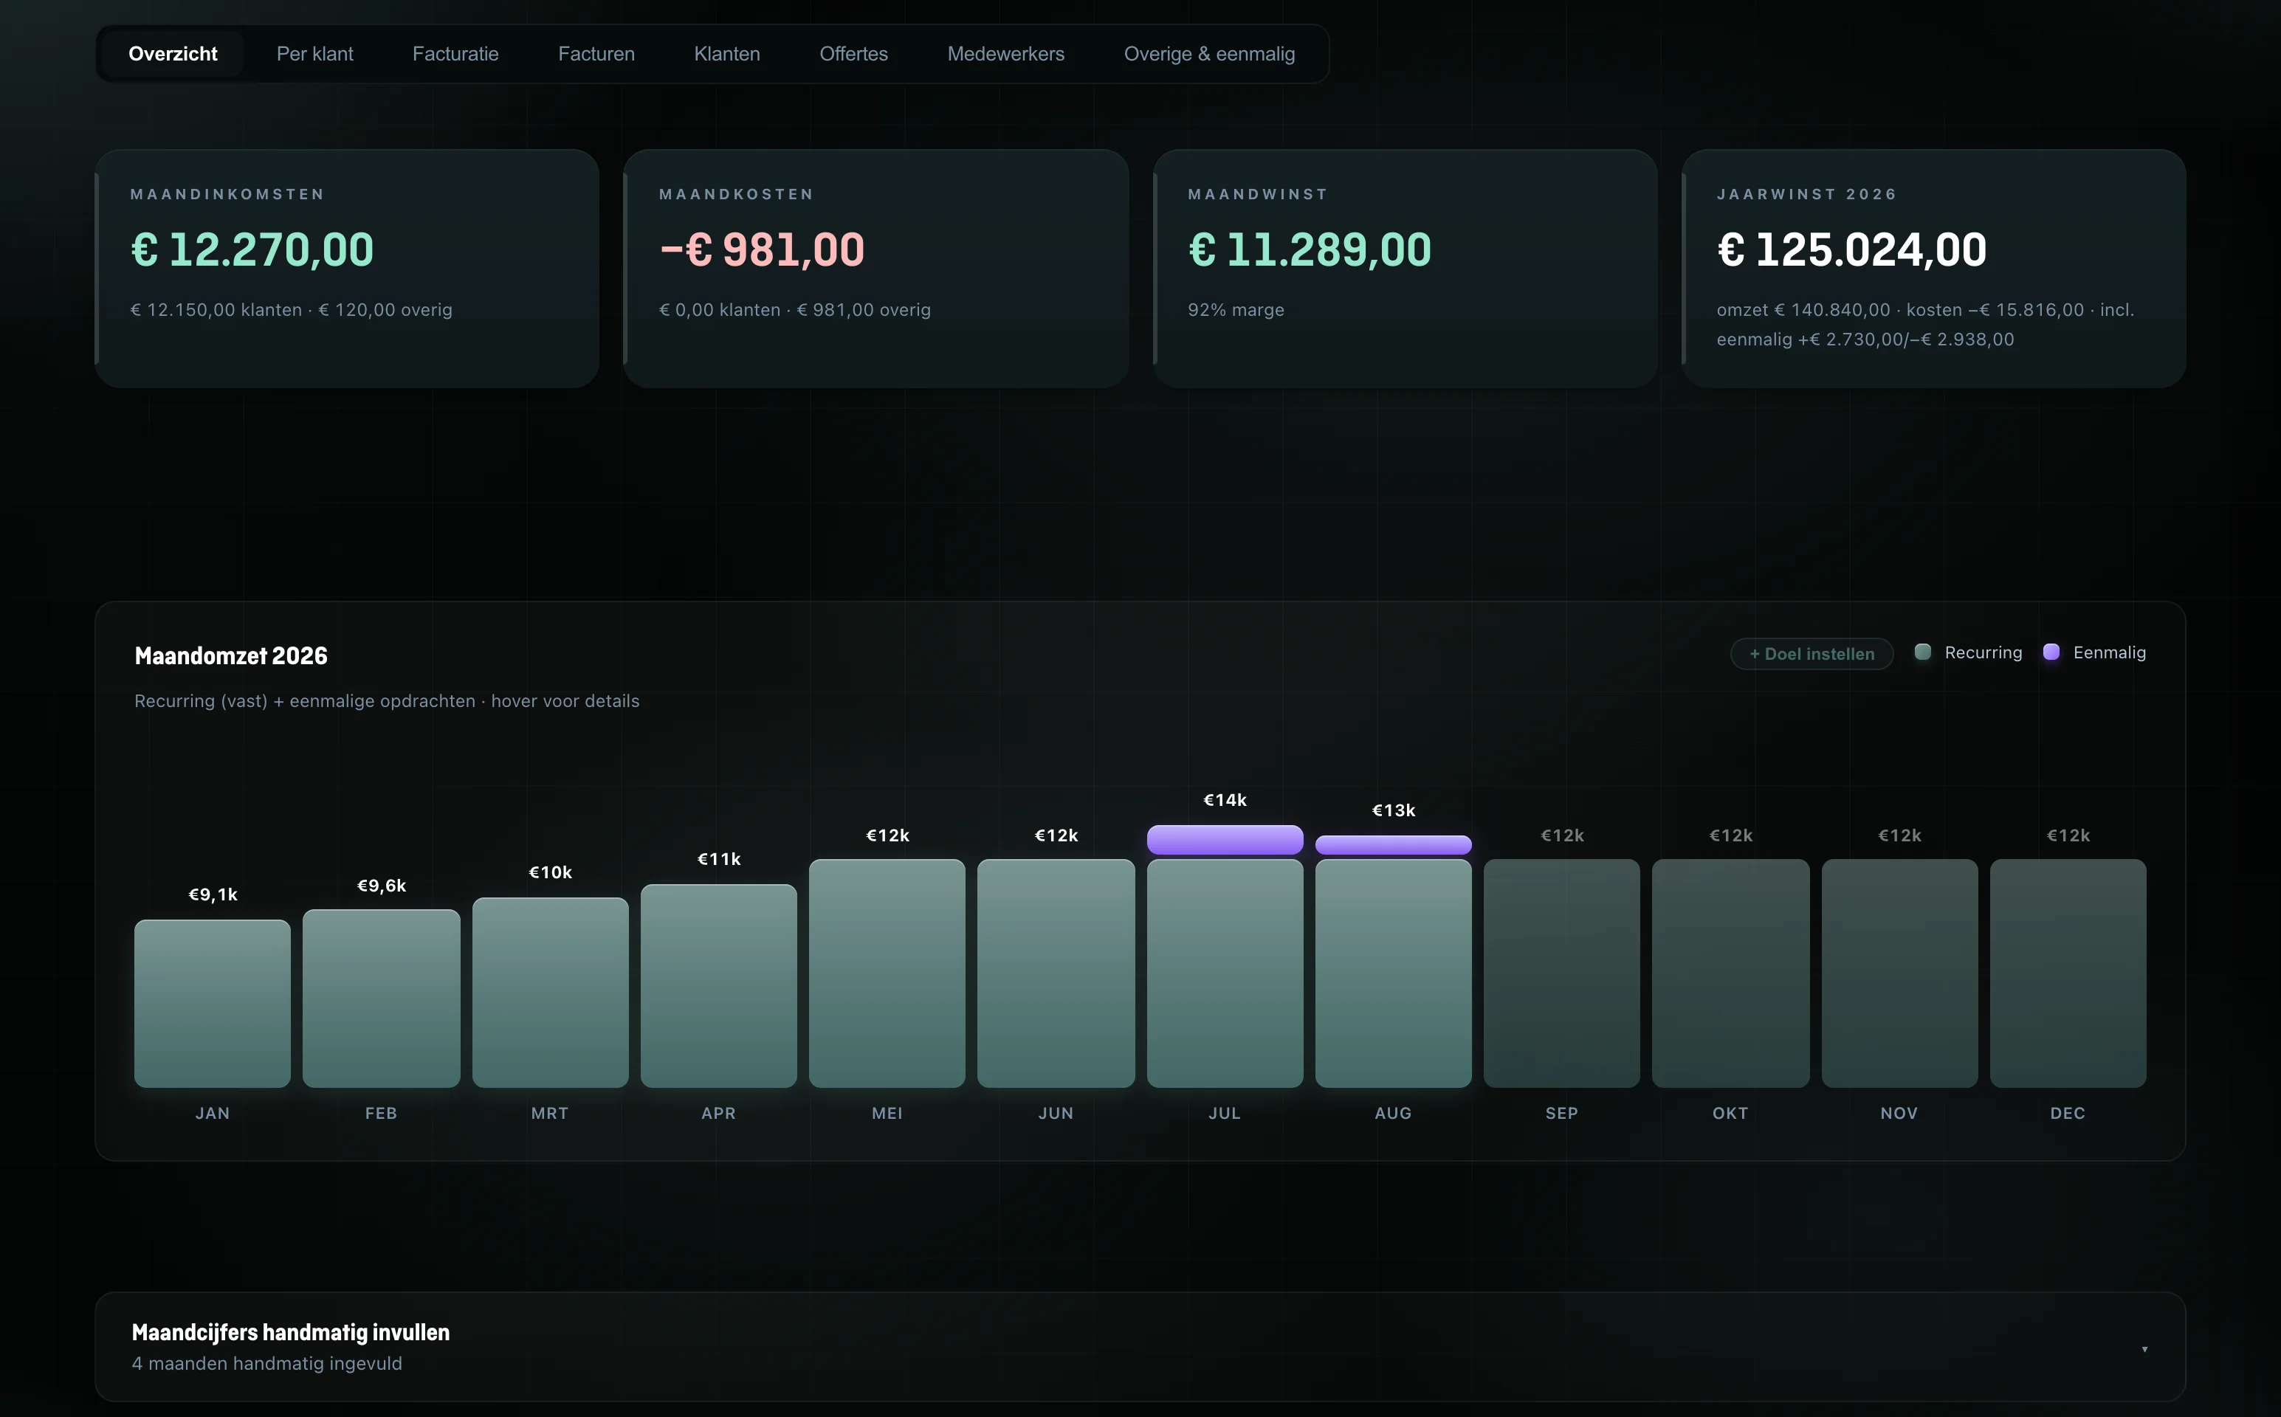The width and height of the screenshot is (2281, 1417).
Task: Click the purple Eenmalig segment for JUL
Action: pos(1225,840)
